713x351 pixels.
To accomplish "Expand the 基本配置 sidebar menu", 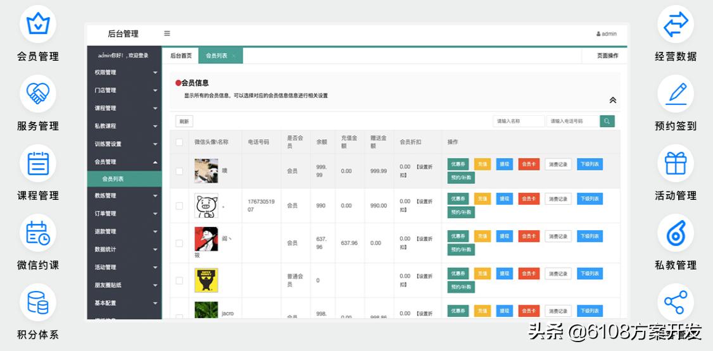I will pyautogui.click(x=124, y=303).
